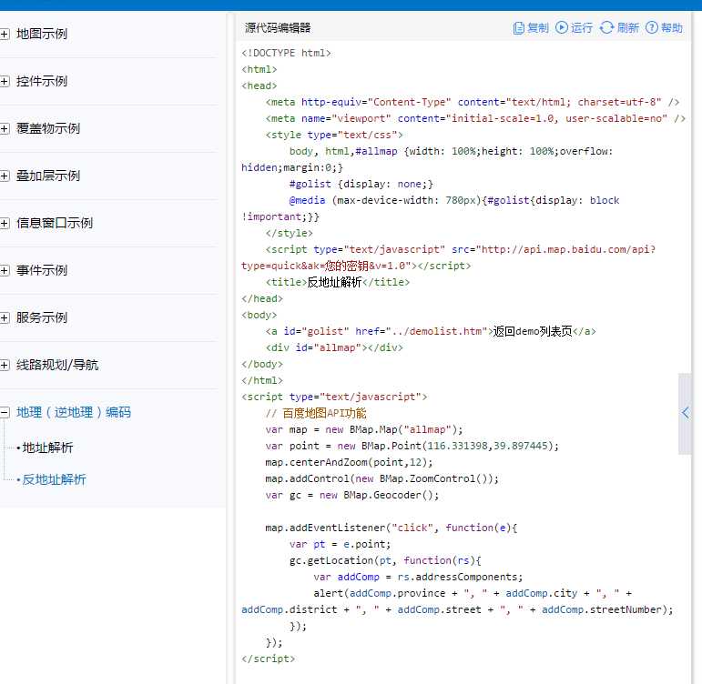The width and height of the screenshot is (702, 684).
Task: Open the 信息窗口示例 menu item
Action: tap(54, 223)
